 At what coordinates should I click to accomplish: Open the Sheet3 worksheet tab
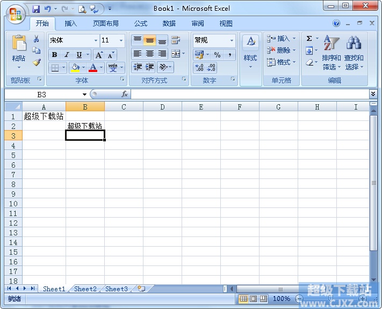click(x=117, y=289)
